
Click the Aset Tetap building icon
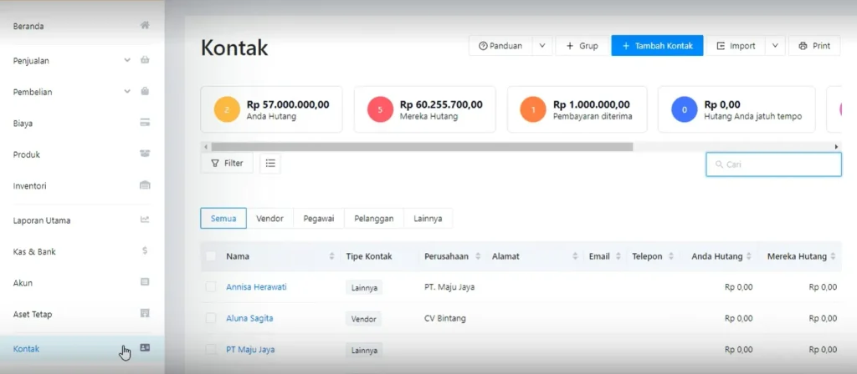(x=145, y=314)
